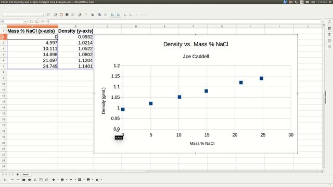Click the Block Arrows icon
333x187 pixels.
(71, 180)
